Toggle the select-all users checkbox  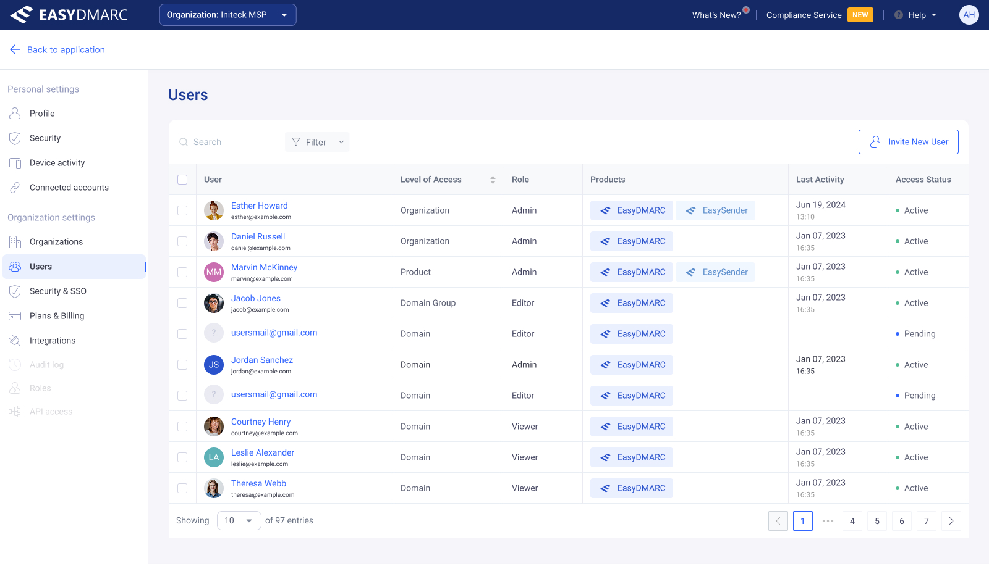tap(182, 180)
